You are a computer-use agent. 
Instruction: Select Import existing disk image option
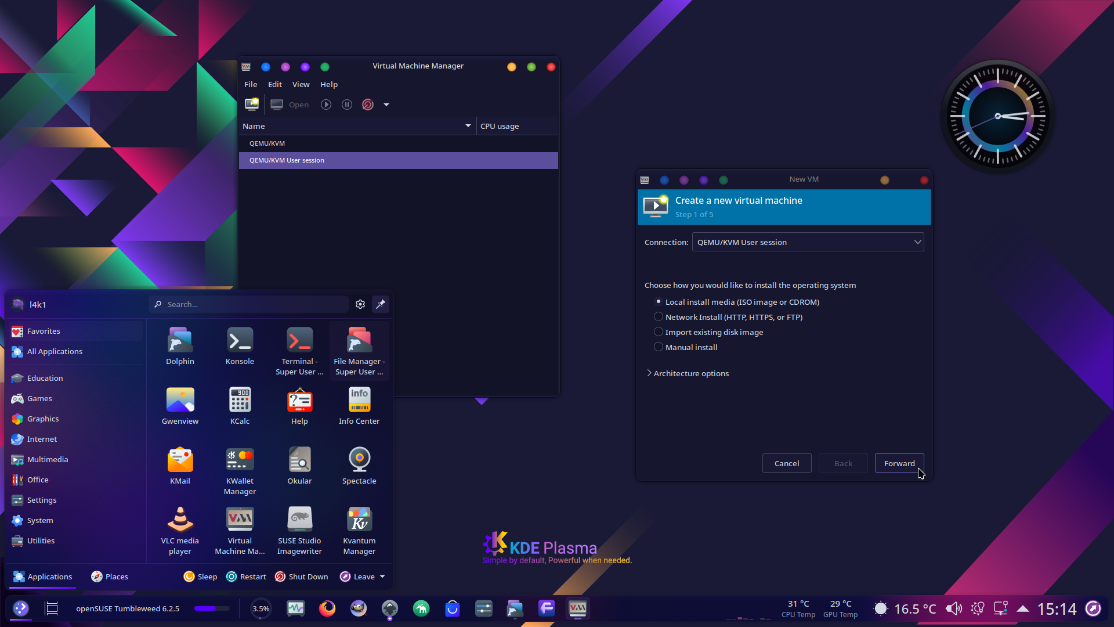click(659, 332)
